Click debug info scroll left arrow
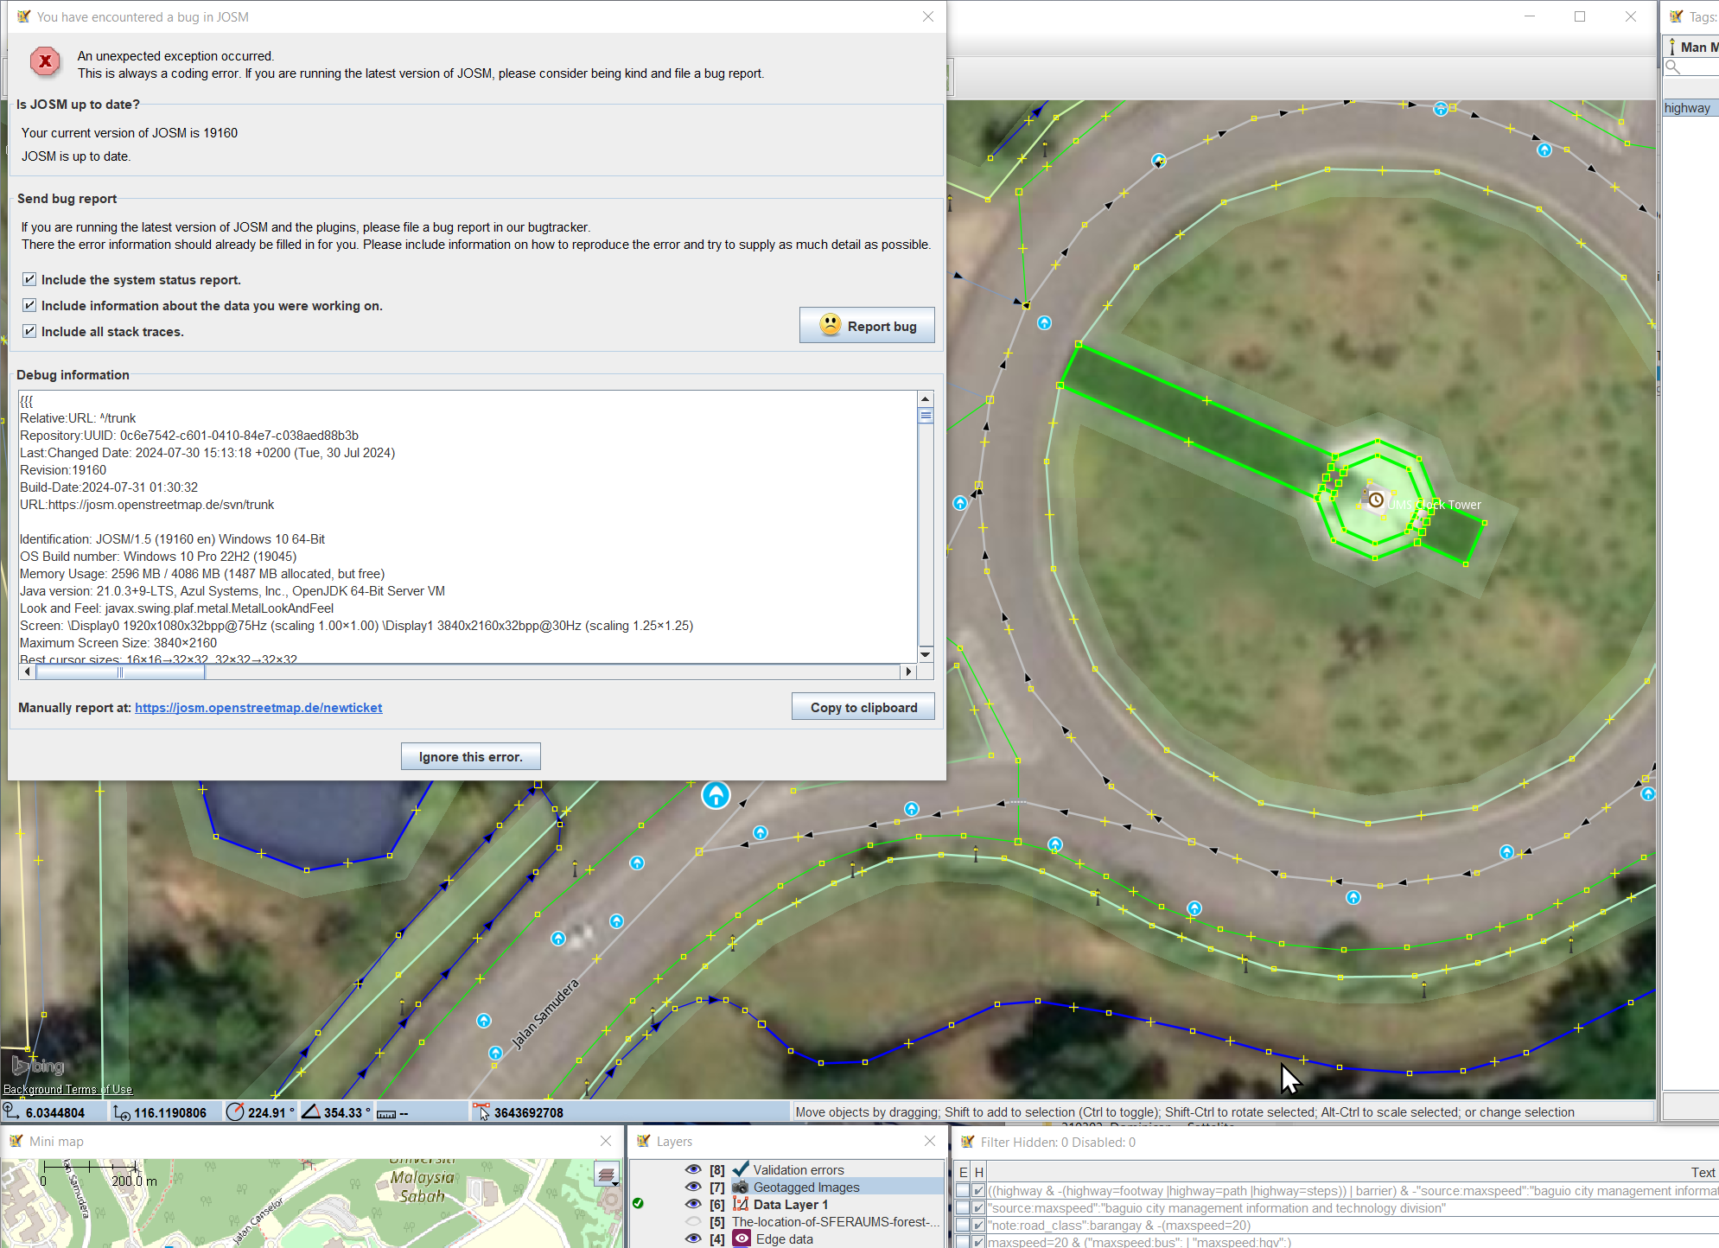This screenshot has width=1719, height=1248. 28,672
